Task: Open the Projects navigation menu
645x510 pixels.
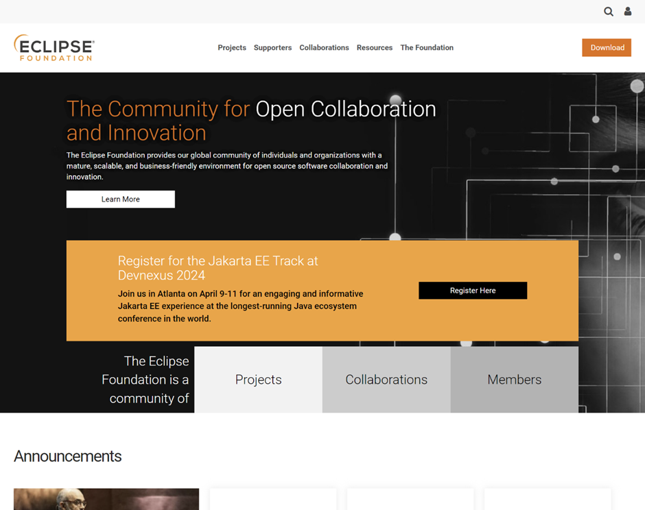Action: click(x=232, y=48)
